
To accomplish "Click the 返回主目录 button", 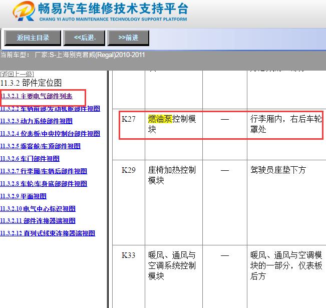I will [x=33, y=38].
